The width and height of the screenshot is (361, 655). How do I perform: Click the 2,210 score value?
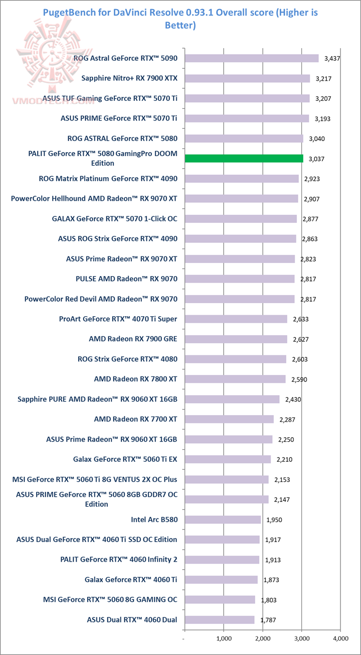pos(285,460)
